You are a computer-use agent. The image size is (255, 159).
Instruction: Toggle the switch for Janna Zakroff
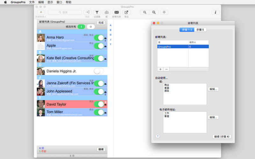[x=99, y=84]
